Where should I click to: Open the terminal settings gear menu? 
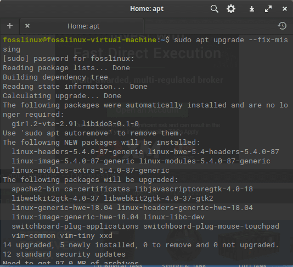231,9
